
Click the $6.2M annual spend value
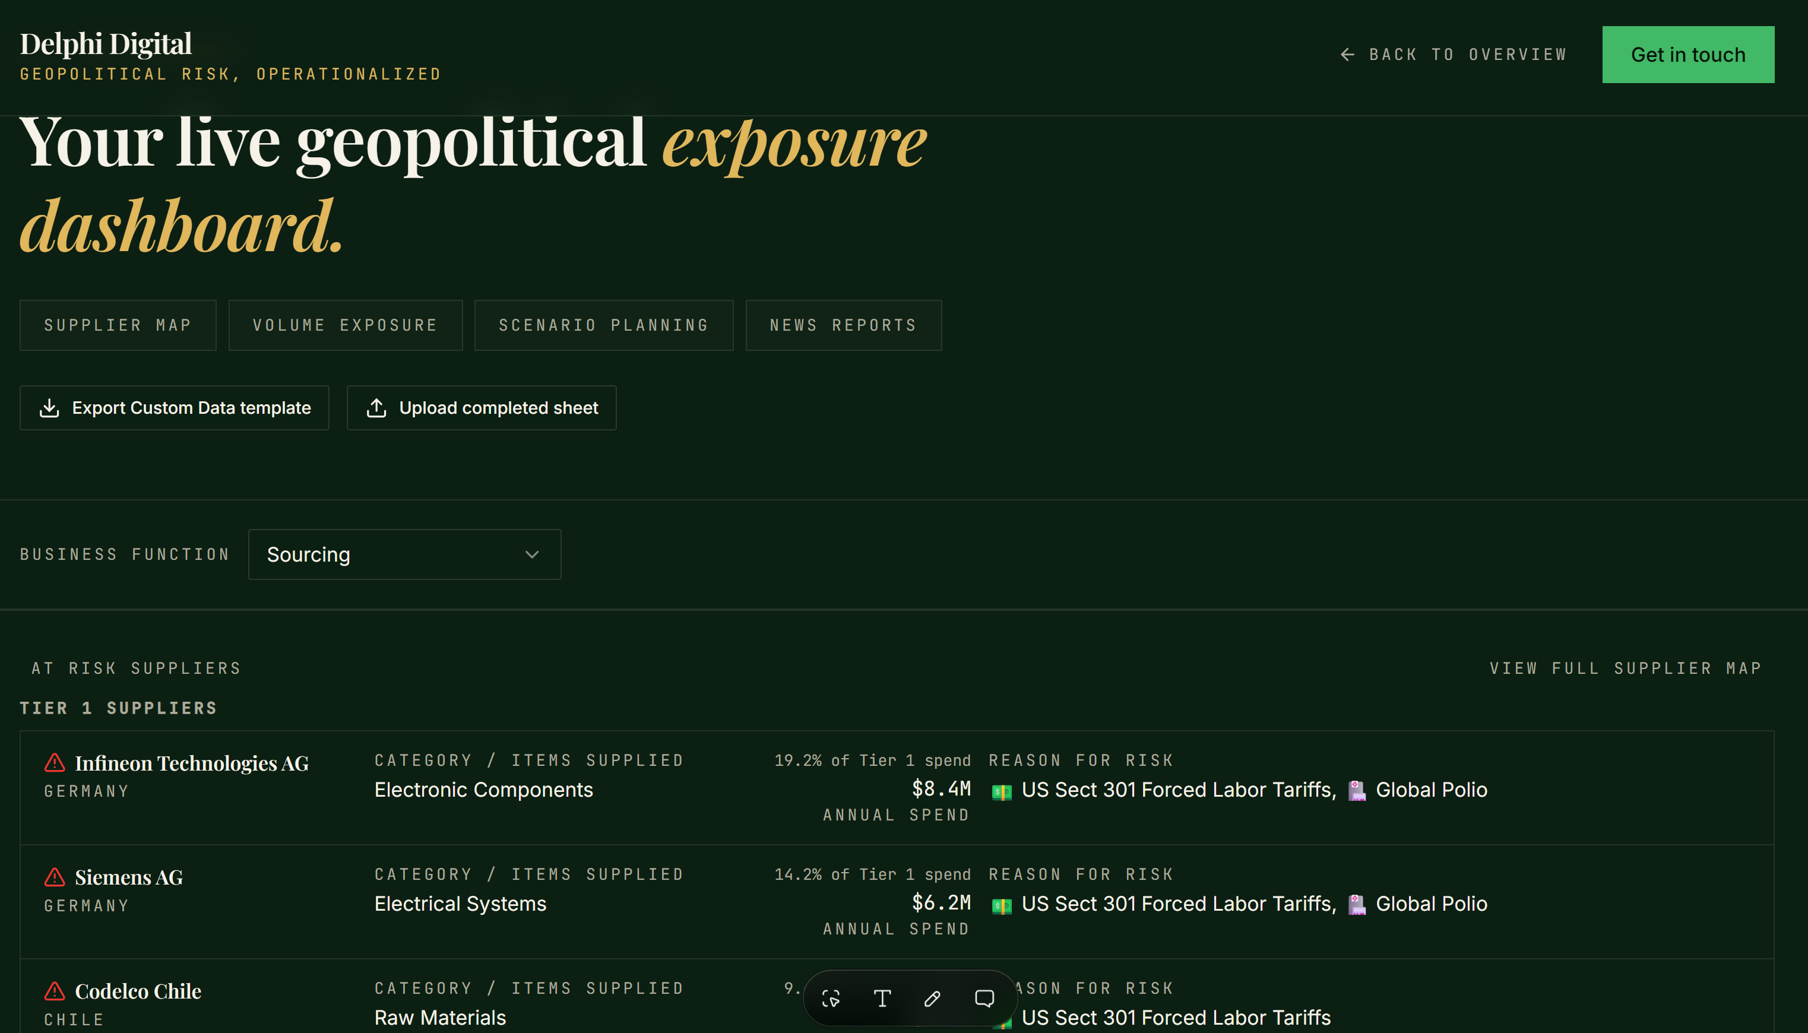pos(942,902)
